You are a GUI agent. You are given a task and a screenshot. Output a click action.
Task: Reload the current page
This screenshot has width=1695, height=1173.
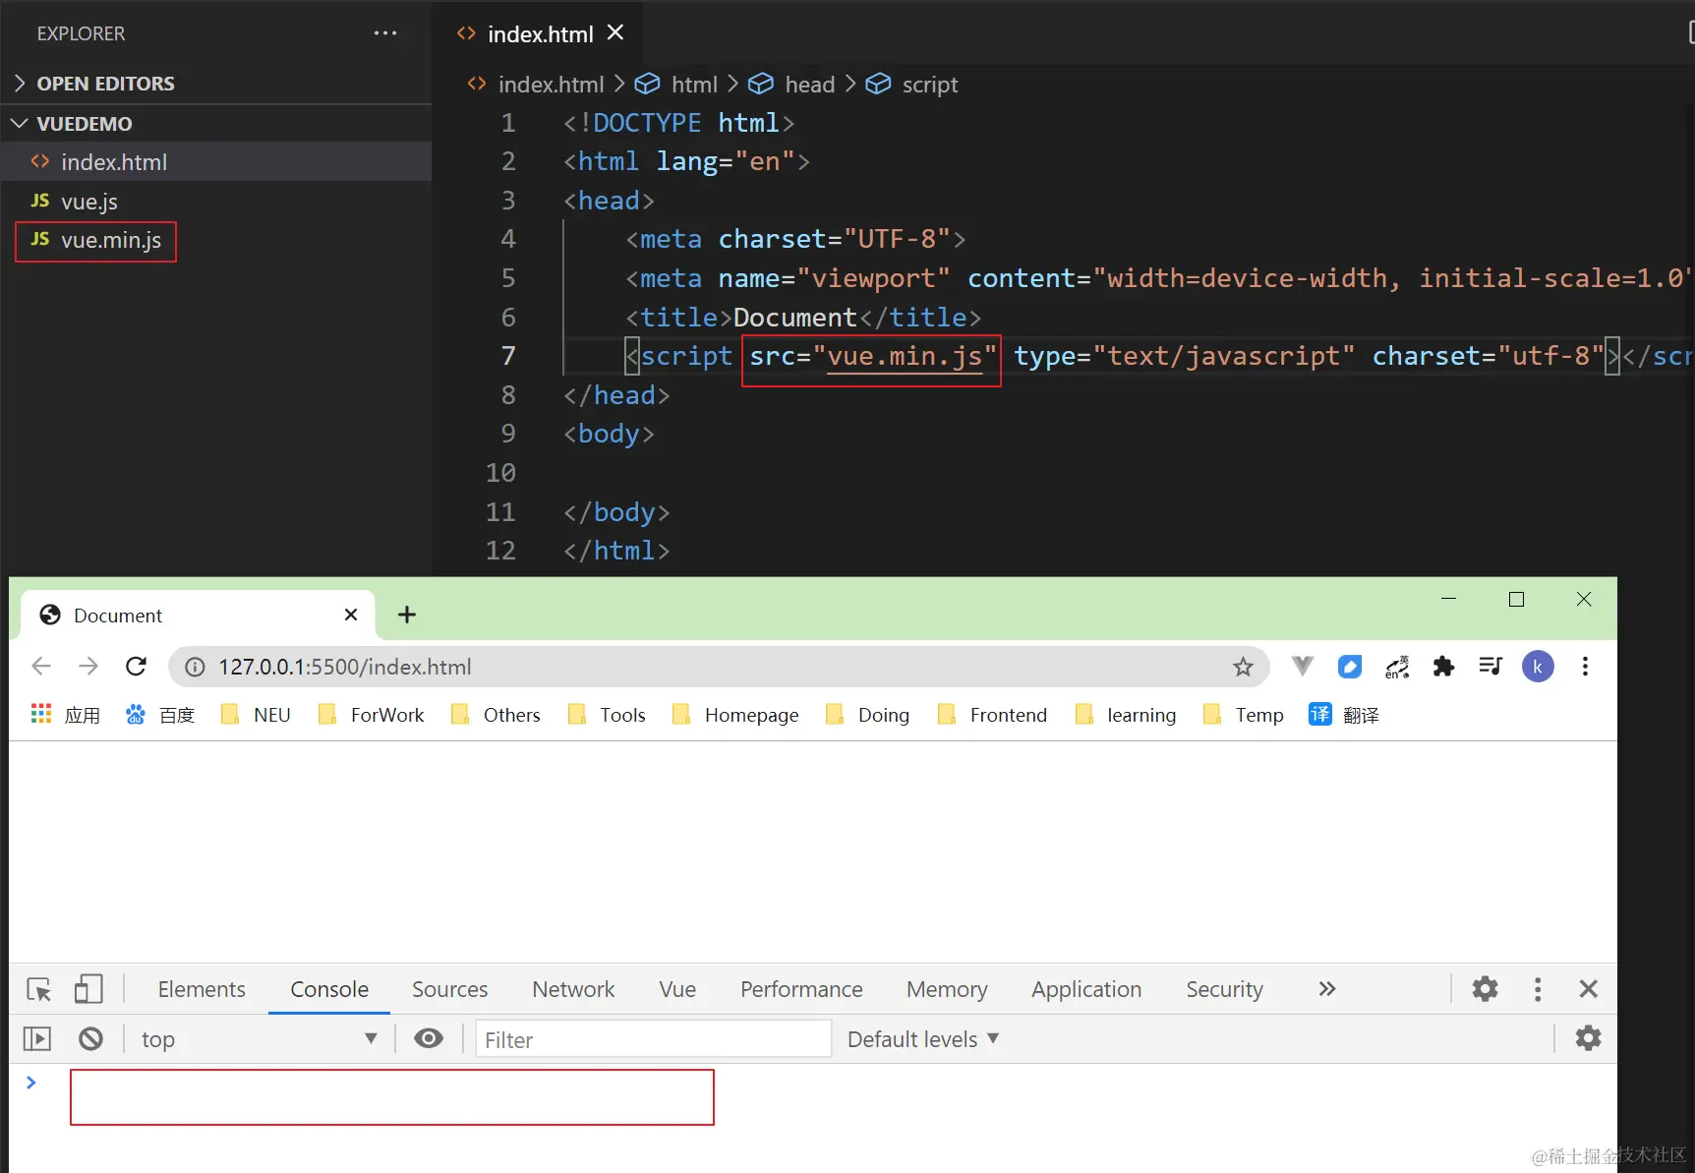137,667
